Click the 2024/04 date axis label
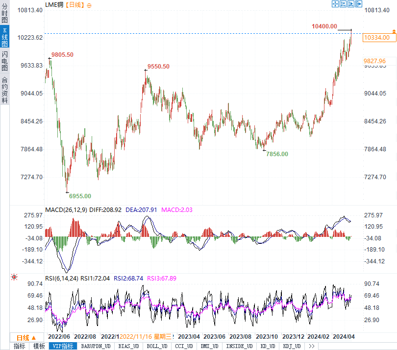 344,337
